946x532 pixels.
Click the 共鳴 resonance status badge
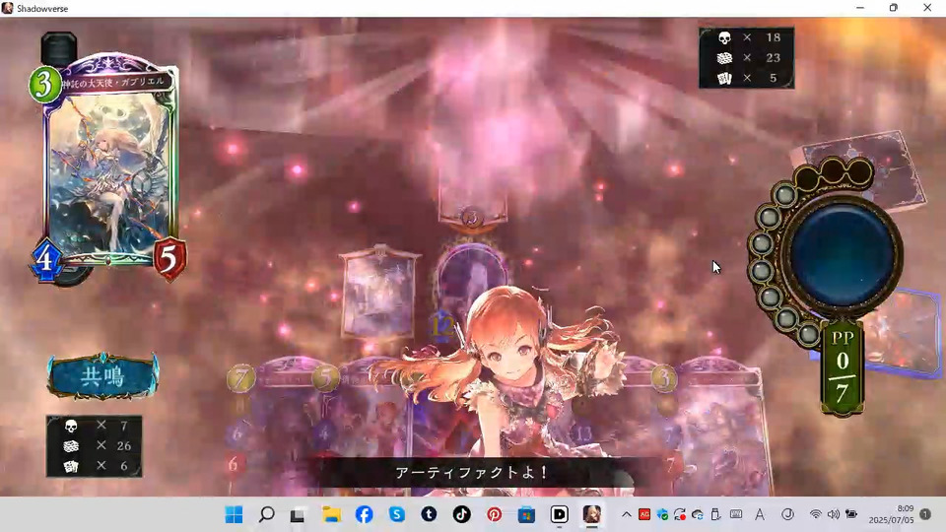(103, 375)
